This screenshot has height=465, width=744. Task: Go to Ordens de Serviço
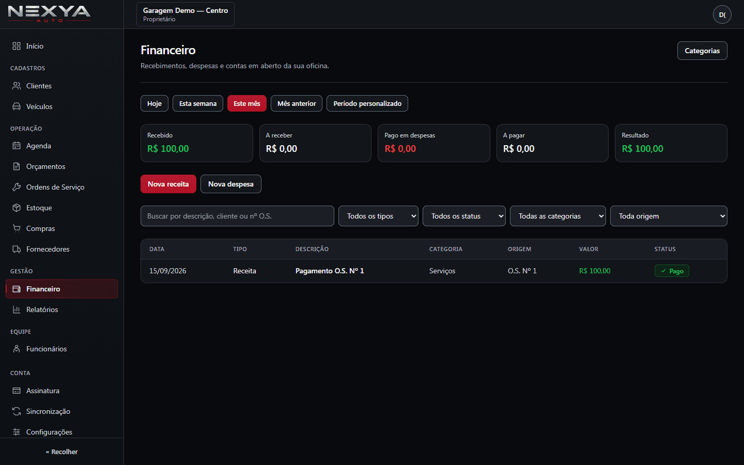61,187
